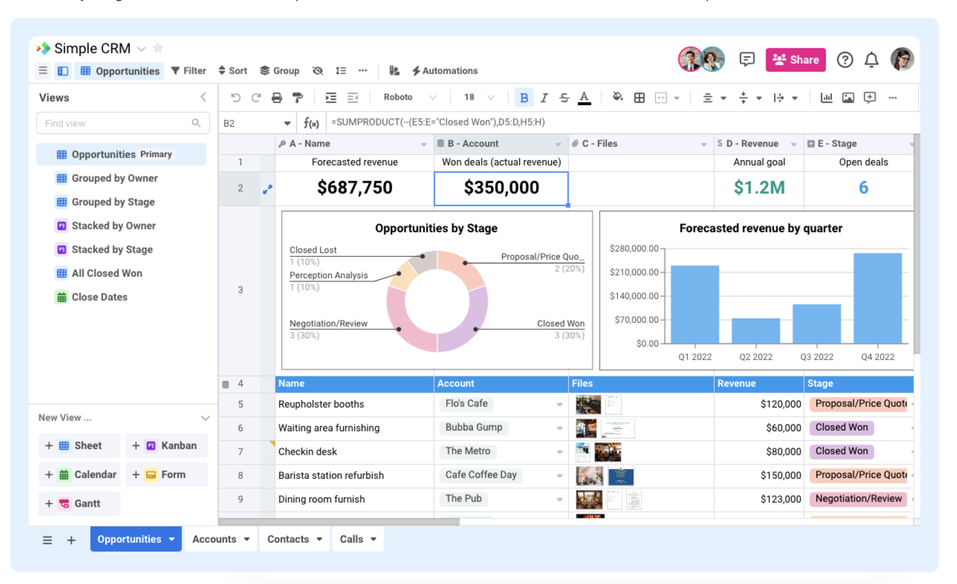Open Automations panel
Screen dimensions: 957x584
(445, 70)
